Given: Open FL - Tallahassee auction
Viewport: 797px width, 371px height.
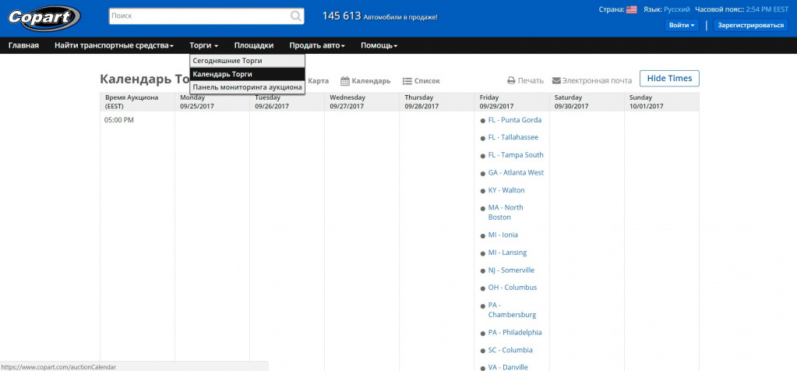Looking at the screenshot, I should 513,137.
